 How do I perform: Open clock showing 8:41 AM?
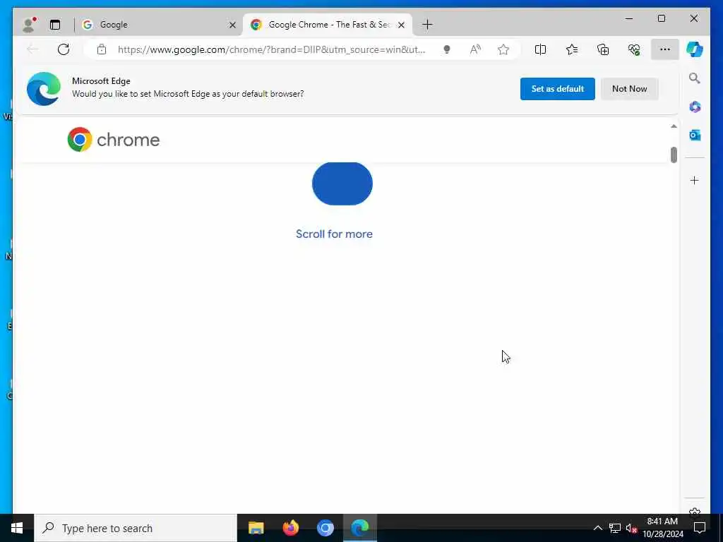pos(663,528)
